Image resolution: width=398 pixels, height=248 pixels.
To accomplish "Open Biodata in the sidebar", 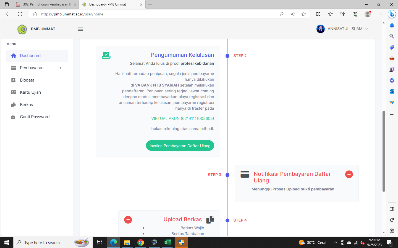I will pyautogui.click(x=27, y=80).
